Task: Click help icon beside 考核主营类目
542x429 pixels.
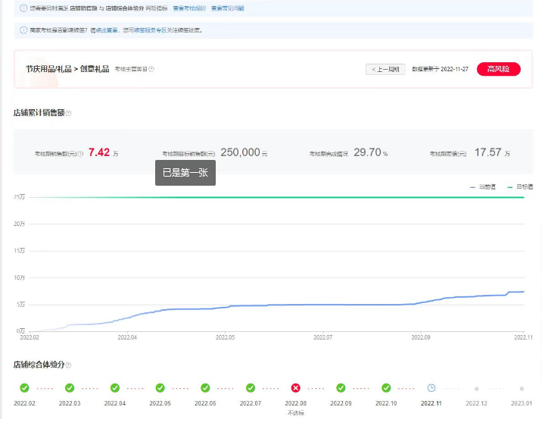Action: (151, 69)
